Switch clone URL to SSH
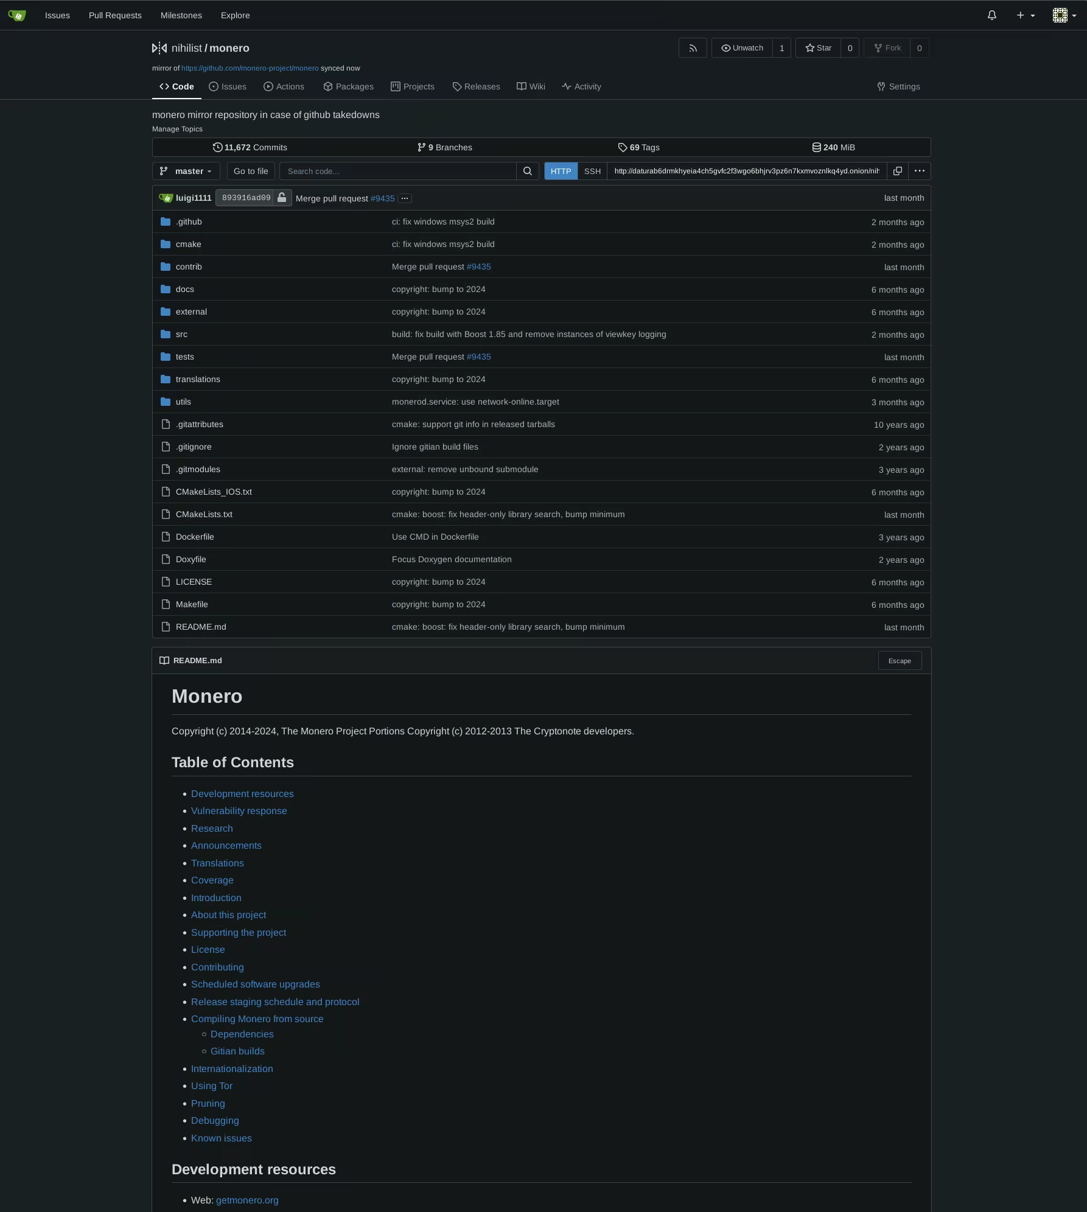 tap(592, 171)
